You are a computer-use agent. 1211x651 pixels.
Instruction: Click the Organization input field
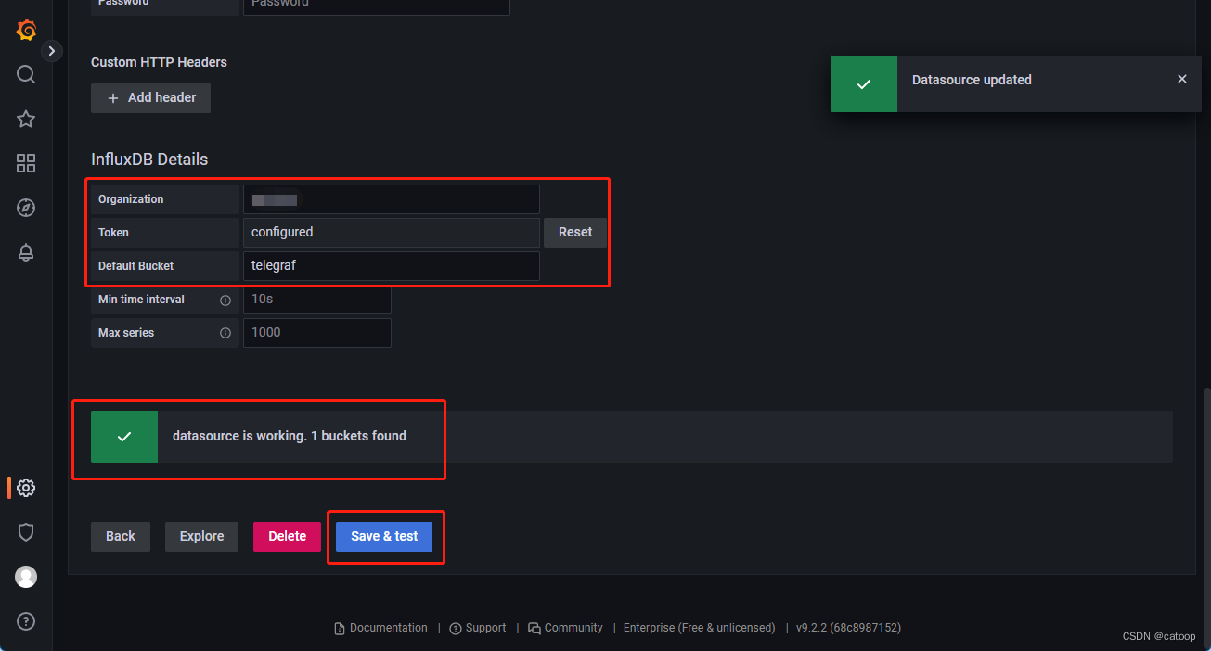(x=391, y=199)
